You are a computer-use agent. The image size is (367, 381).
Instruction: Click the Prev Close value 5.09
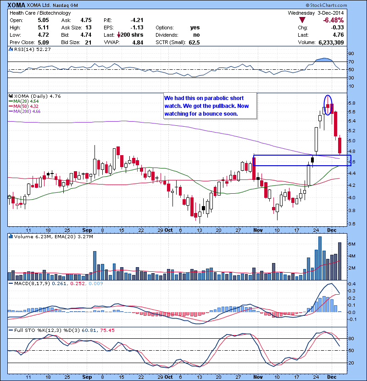point(43,42)
